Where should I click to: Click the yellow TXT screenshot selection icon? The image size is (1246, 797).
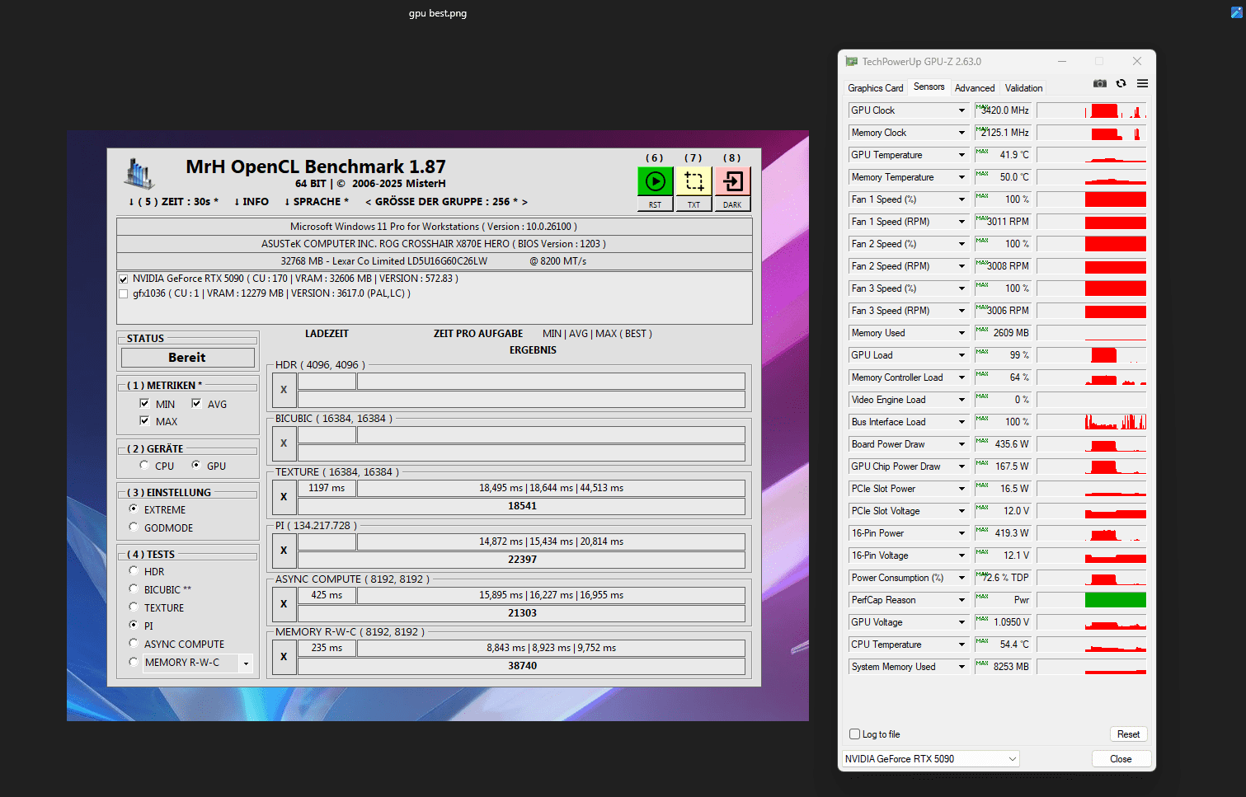[694, 181]
